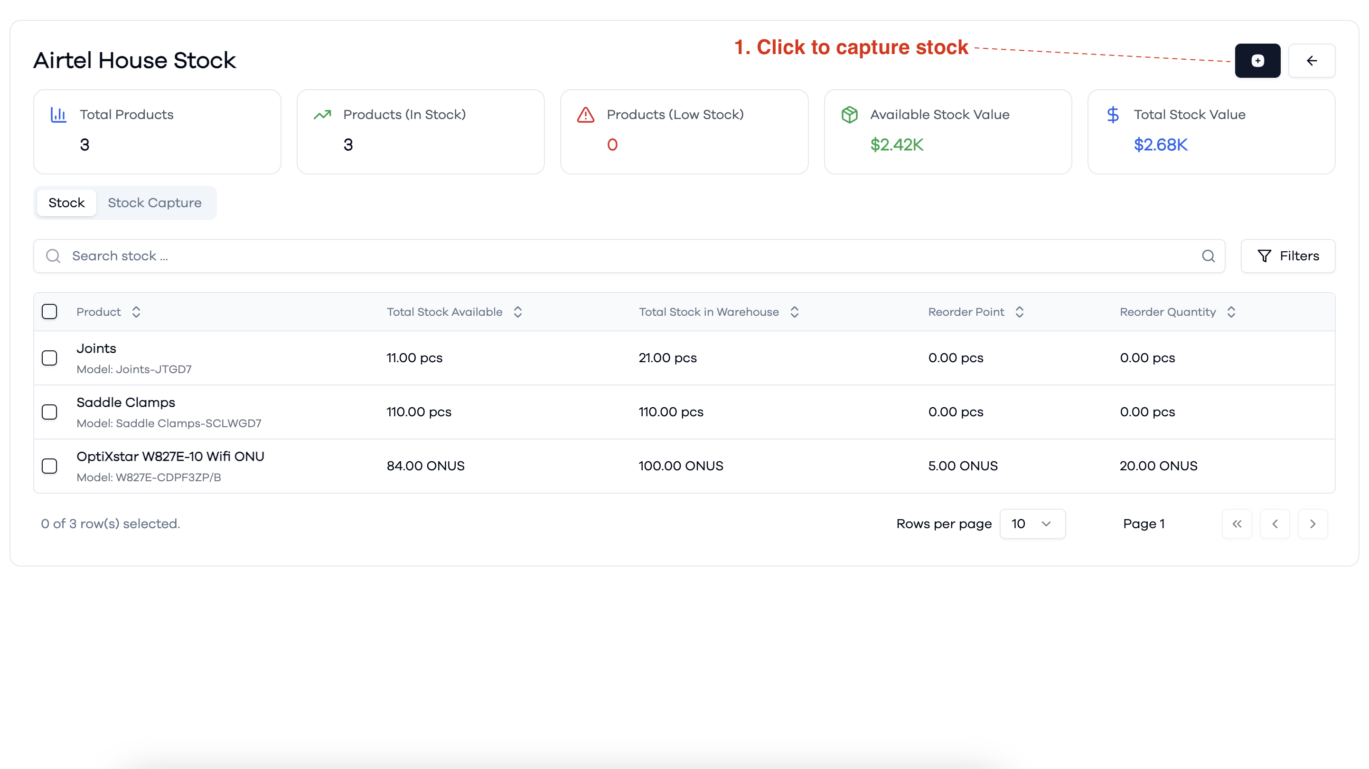Image resolution: width=1369 pixels, height=769 pixels.
Task: Click the Low Stock warning triangle icon
Action: (586, 115)
